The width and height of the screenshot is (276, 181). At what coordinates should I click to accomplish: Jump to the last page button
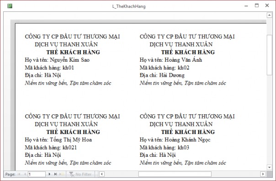[x=55, y=174]
